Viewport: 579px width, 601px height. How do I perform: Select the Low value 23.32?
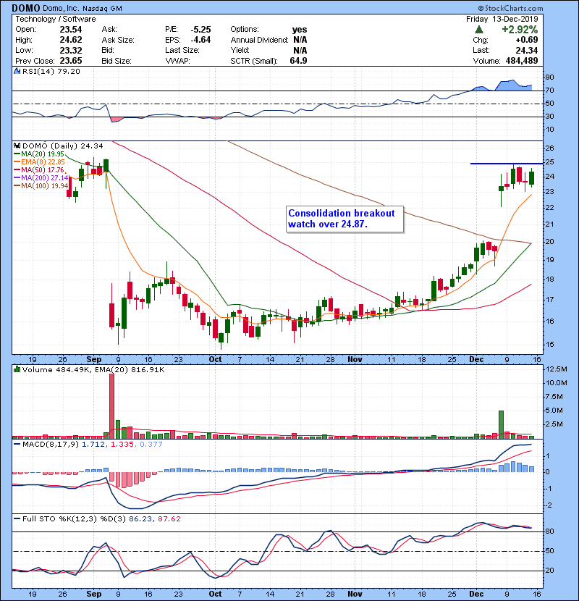71,50
